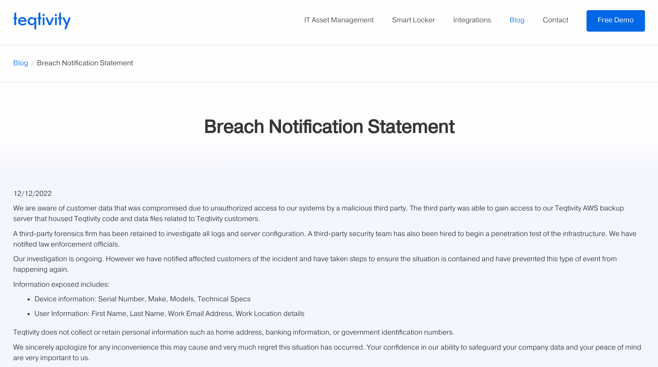This screenshot has height=367, width=658.
Task: Open the Smart Locker page
Action: (x=413, y=20)
